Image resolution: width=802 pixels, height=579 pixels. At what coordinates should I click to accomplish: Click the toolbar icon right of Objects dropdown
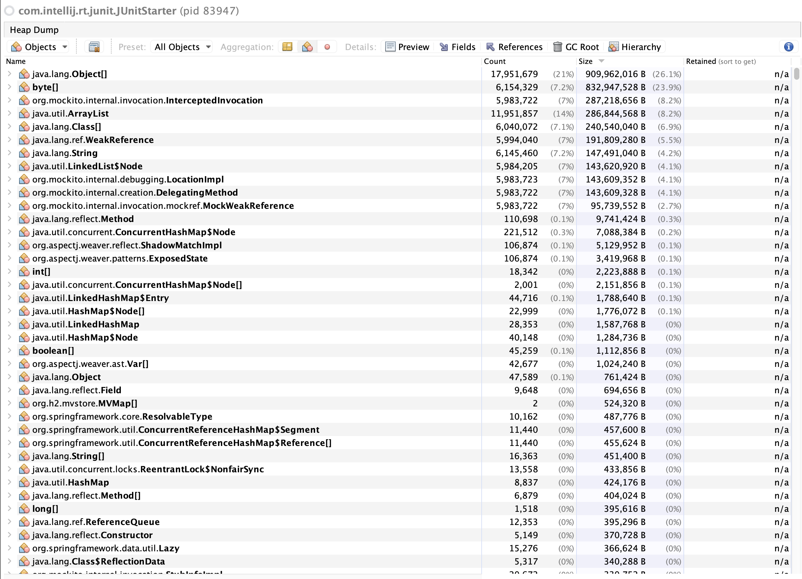tap(94, 47)
